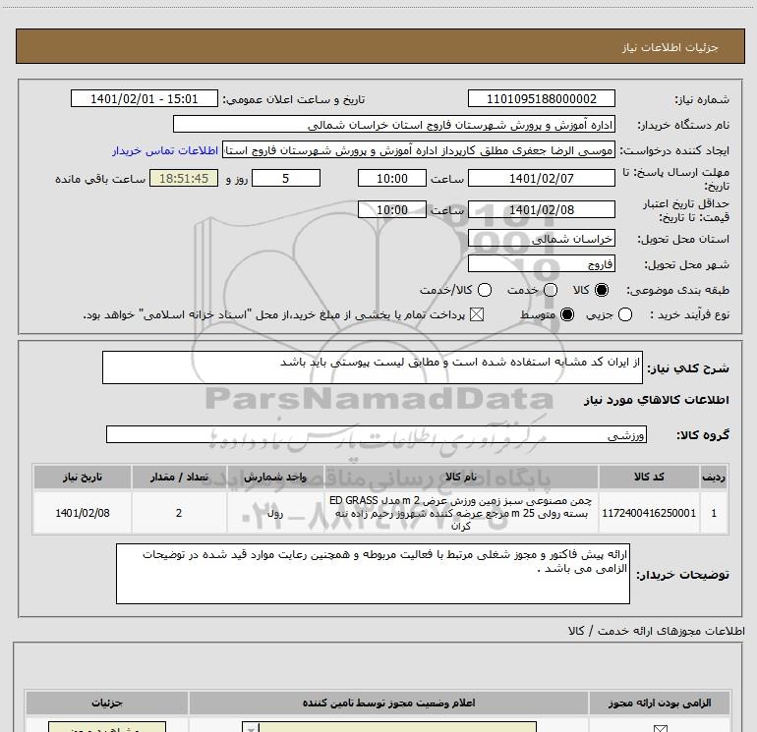
Task: Click the delivery province field خراسان شمالی
Action: [541, 239]
